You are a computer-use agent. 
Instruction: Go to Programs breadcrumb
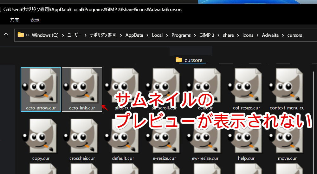click(181, 35)
